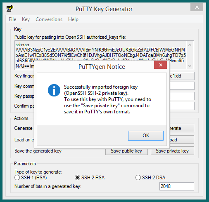This screenshot has width=209, height=202.
Task: Open the File menu
Action: click(x=12, y=19)
